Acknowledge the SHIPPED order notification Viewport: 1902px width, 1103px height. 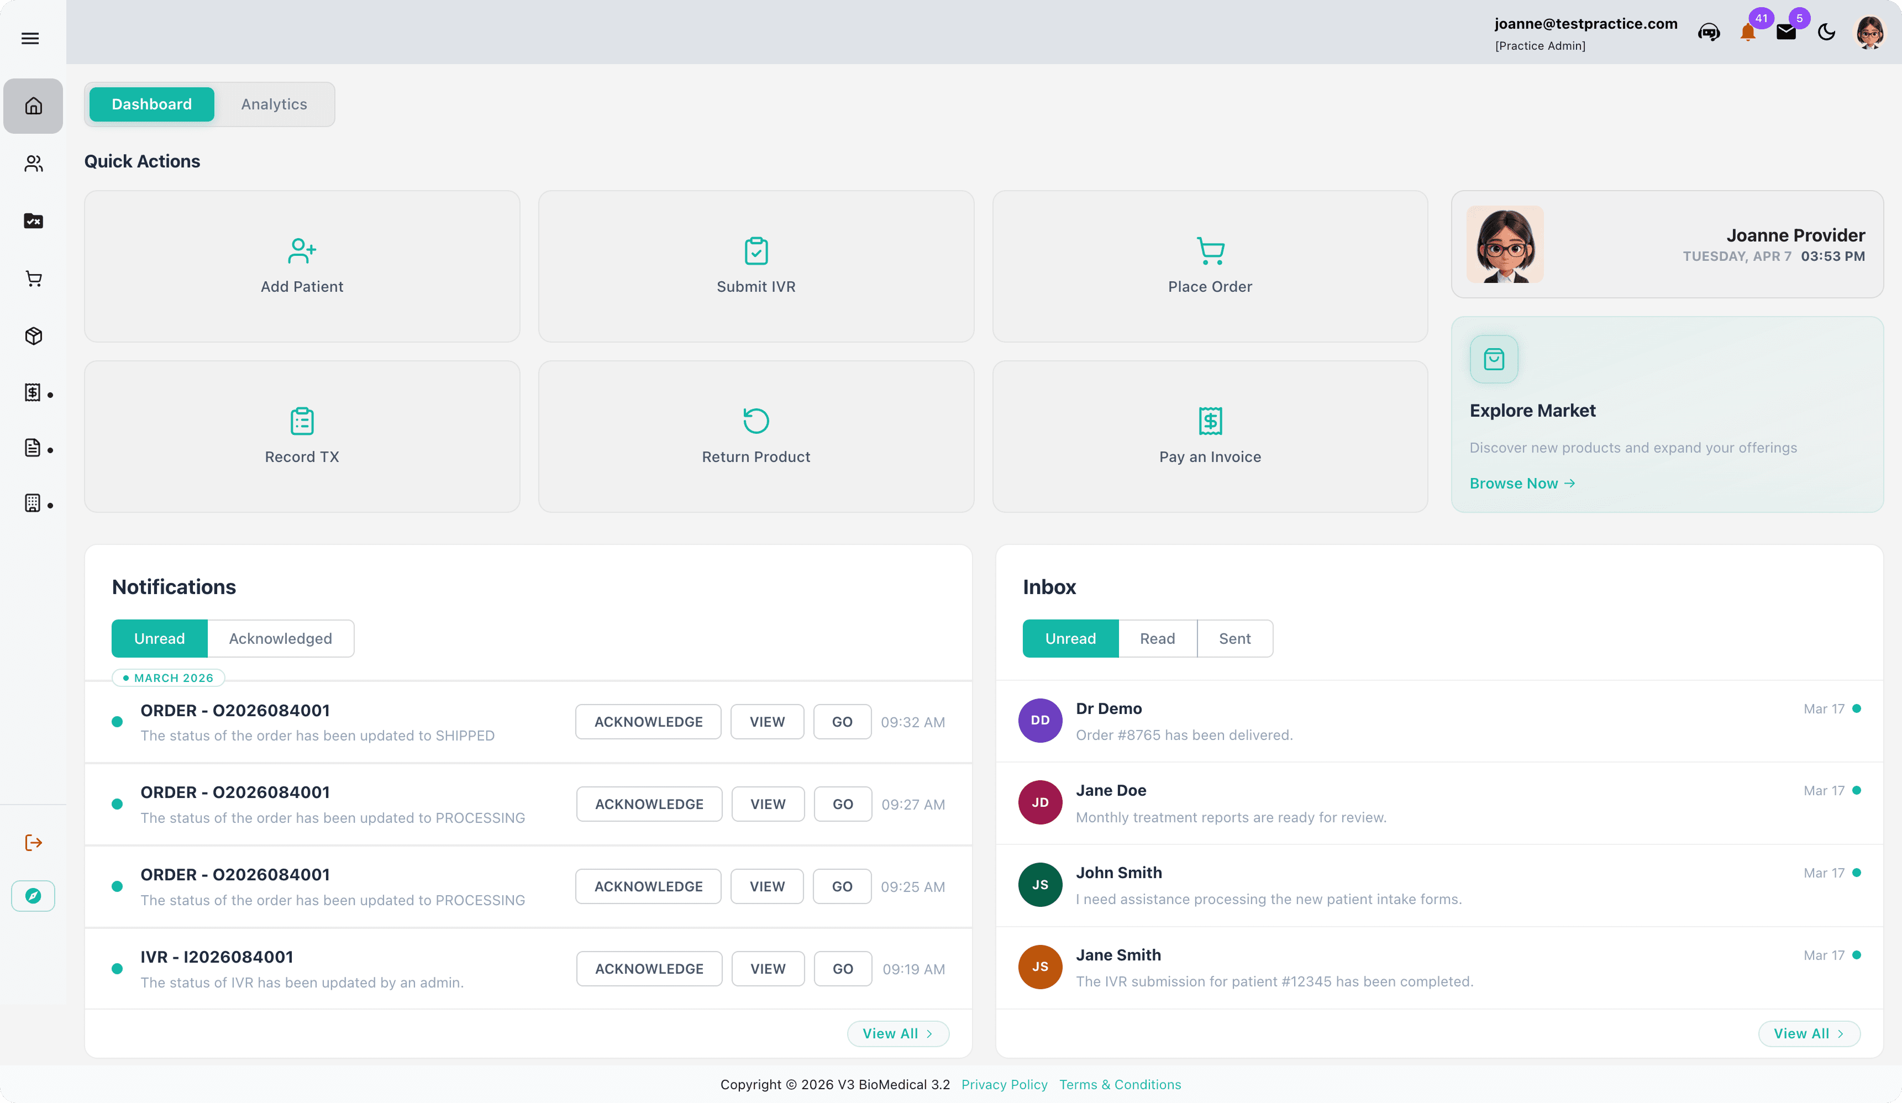pyautogui.click(x=648, y=722)
